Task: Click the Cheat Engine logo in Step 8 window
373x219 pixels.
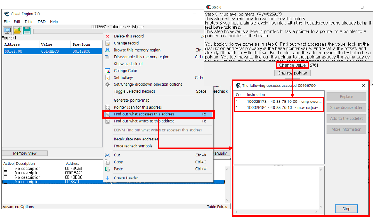Action: [x=209, y=7]
